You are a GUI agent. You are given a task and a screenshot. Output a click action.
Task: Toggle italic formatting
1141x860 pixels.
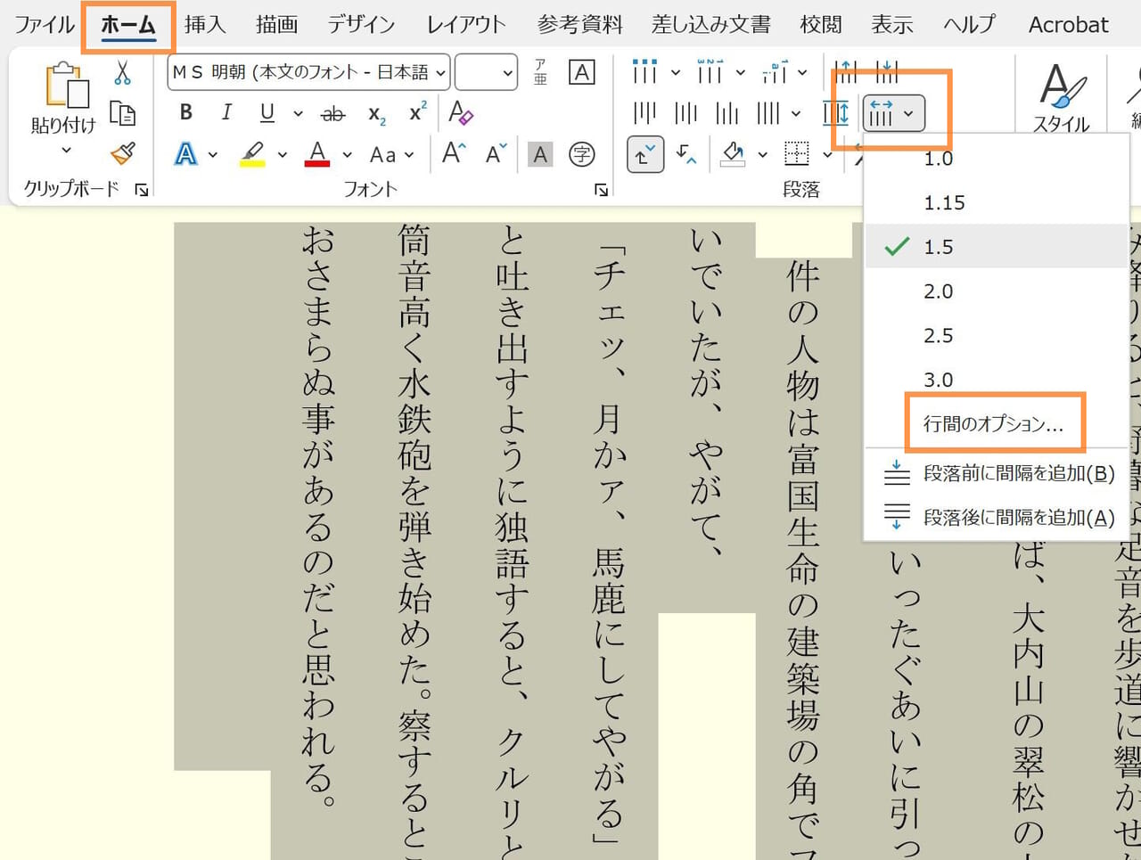(x=226, y=112)
